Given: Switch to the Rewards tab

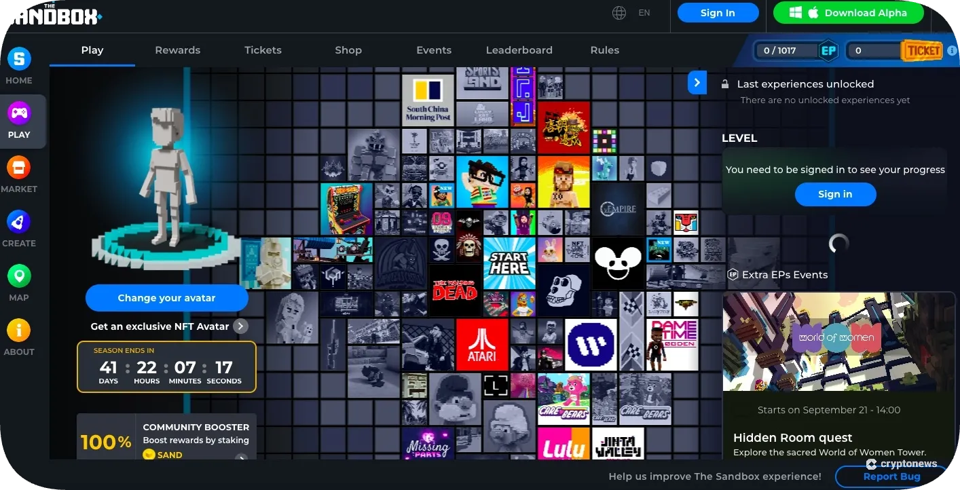Looking at the screenshot, I should coord(177,50).
